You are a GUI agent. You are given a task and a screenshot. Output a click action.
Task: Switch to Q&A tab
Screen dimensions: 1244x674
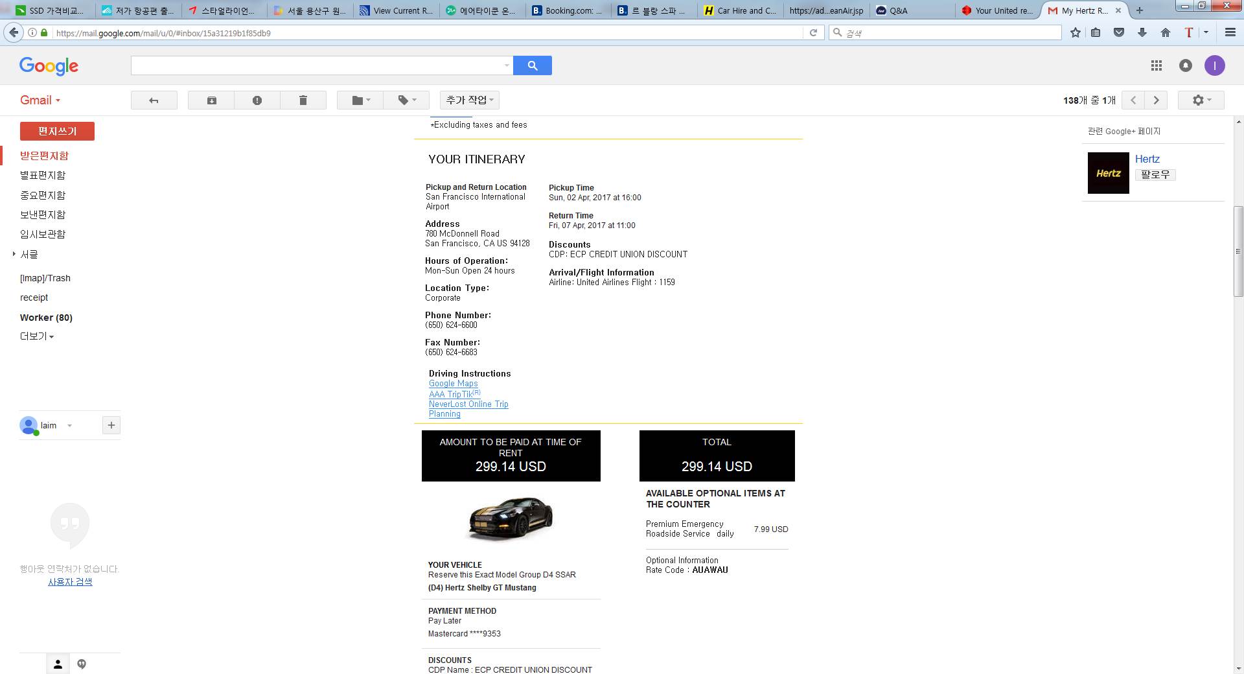pyautogui.click(x=912, y=10)
